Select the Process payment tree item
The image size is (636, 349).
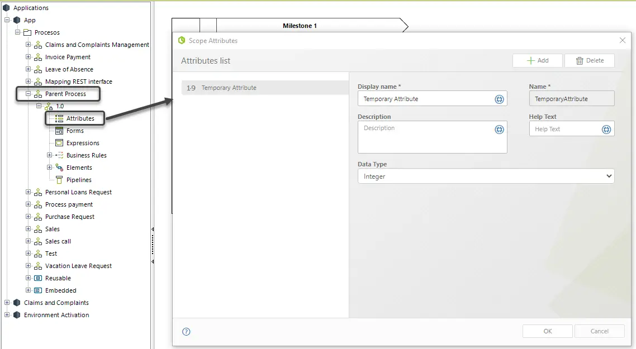click(69, 204)
